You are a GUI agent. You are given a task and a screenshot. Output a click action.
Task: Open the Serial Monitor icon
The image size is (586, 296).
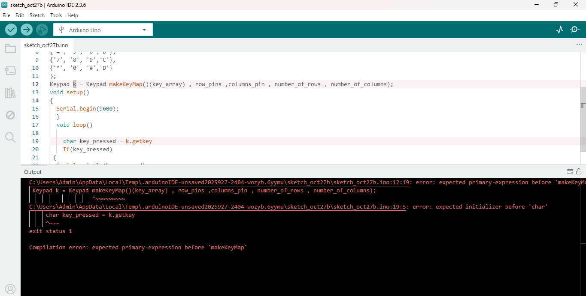pos(575,30)
